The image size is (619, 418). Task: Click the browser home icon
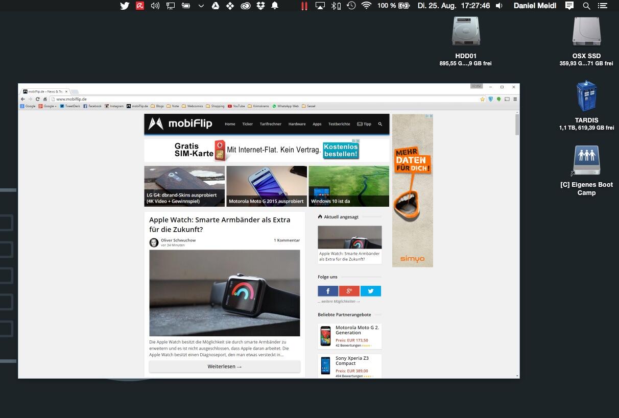click(44, 99)
